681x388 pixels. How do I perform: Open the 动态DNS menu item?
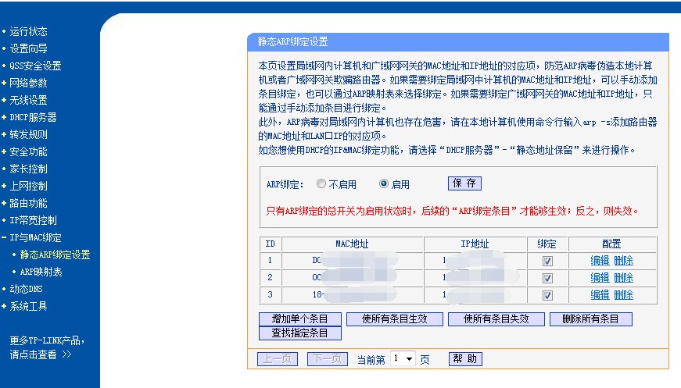[x=26, y=289]
